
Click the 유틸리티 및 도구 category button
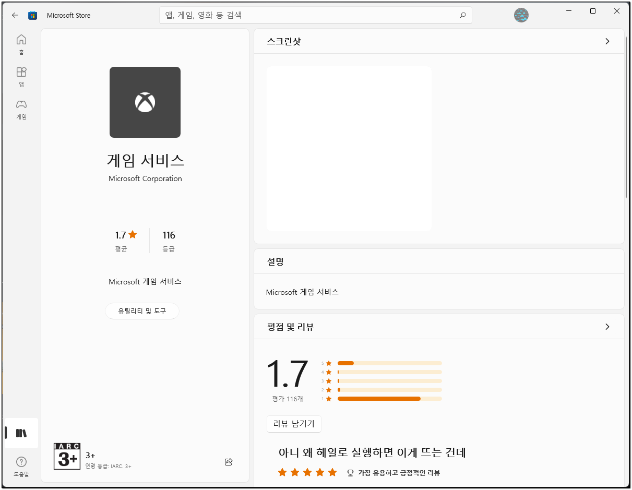(142, 311)
